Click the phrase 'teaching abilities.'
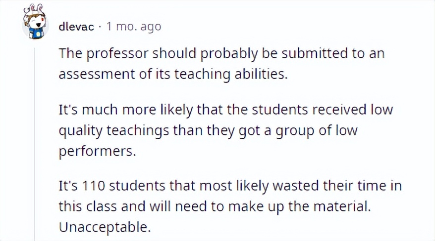The width and height of the screenshot is (435, 241). point(231,75)
